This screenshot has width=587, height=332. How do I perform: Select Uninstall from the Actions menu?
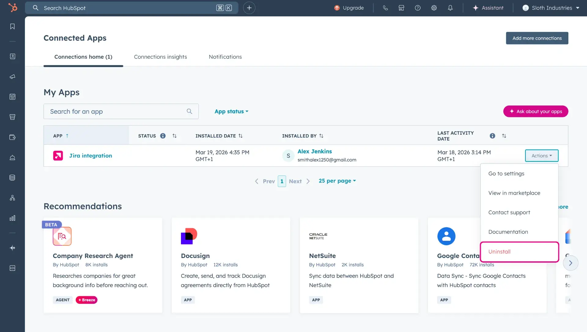499,252
